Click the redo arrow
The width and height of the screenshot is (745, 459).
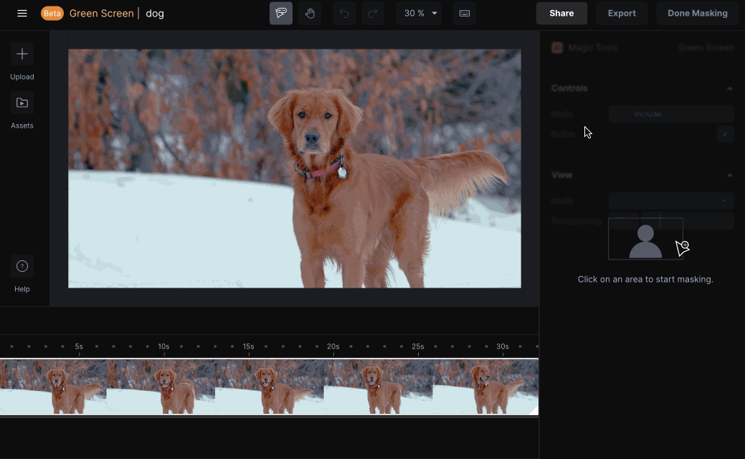click(373, 14)
